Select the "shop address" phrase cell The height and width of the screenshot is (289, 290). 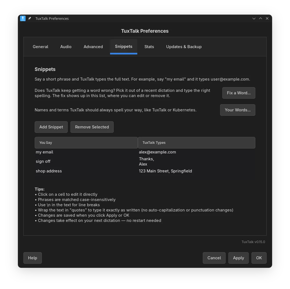(86, 171)
